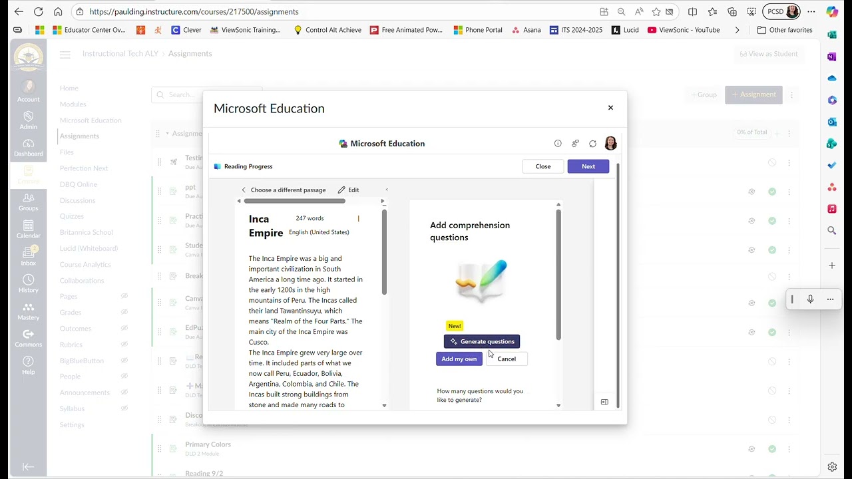Click the eye icon on Practi… row
852x479 pixels.
pyautogui.click(x=751, y=221)
